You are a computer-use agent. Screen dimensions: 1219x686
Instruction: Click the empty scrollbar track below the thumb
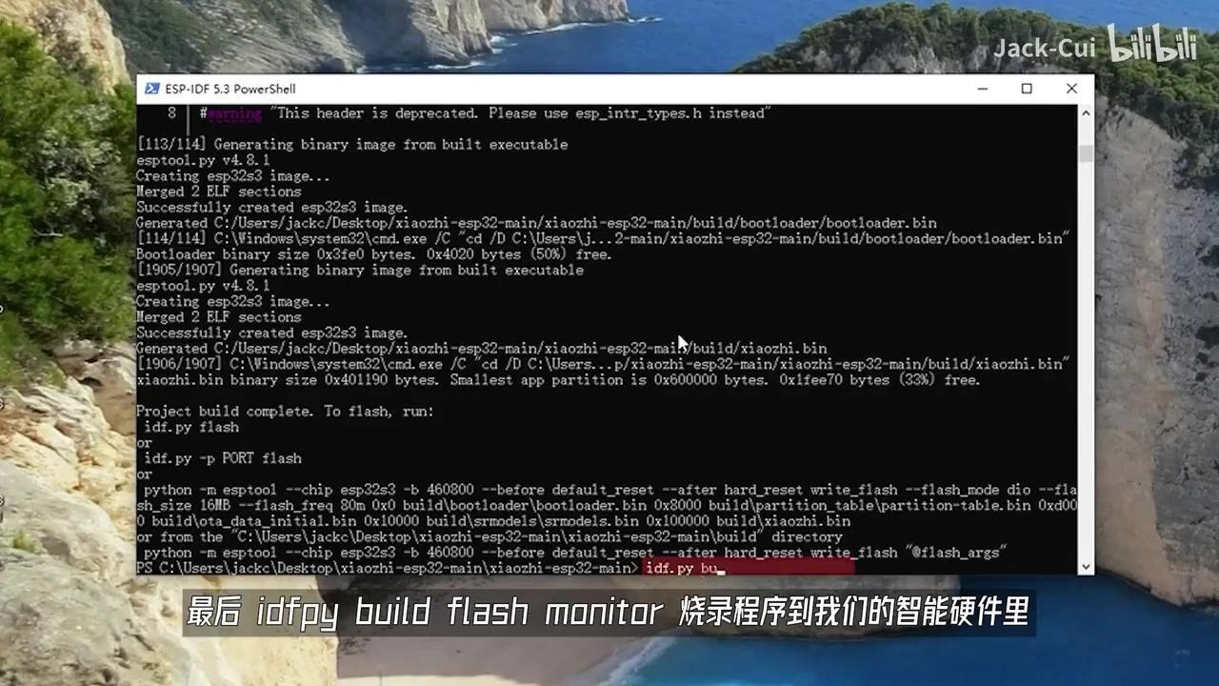coord(1086,362)
